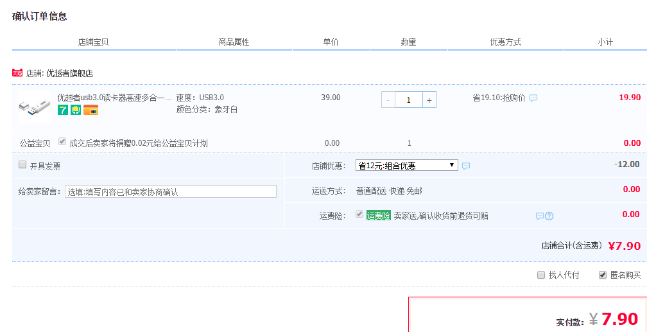Click the 店铺宝贝 column header
Screen dimensions: 647x332
(93, 42)
